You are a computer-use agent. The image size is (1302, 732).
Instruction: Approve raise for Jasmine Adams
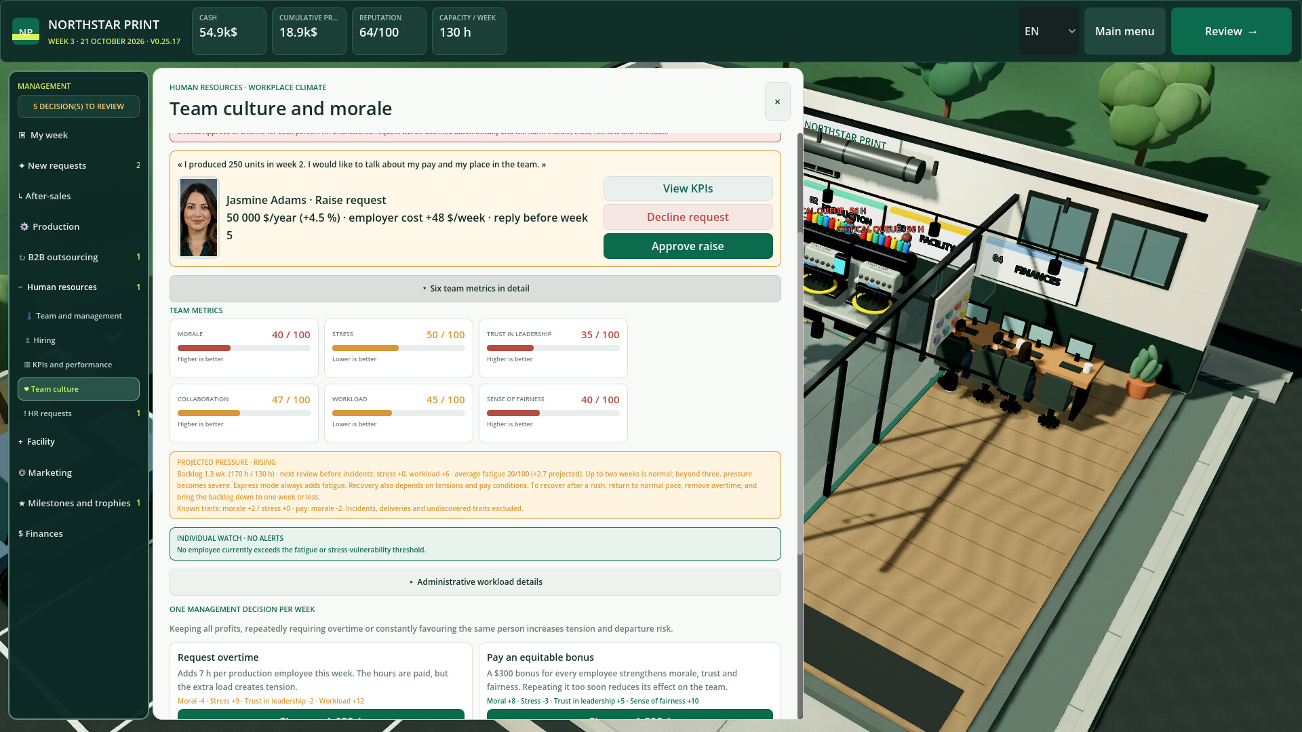(x=688, y=246)
